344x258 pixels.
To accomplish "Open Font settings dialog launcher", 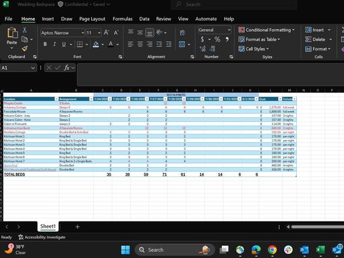I will click(120, 57).
